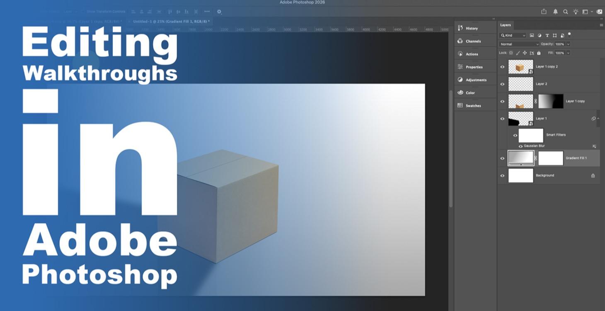Toggle Gaussian Blur filter visibility eye

[x=520, y=146]
